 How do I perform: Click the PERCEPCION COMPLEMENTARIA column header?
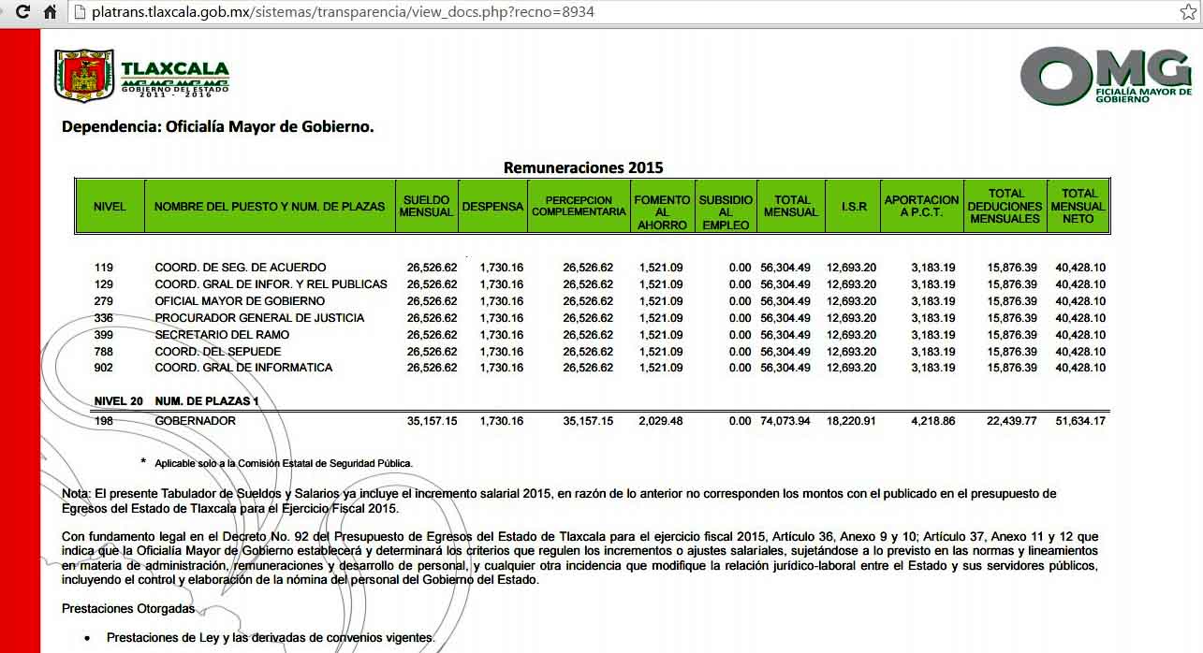[579, 206]
